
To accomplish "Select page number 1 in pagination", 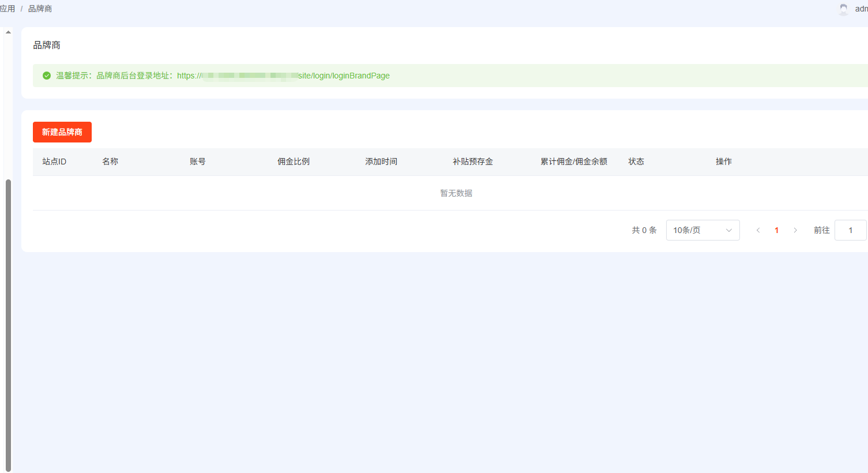I will [776, 230].
